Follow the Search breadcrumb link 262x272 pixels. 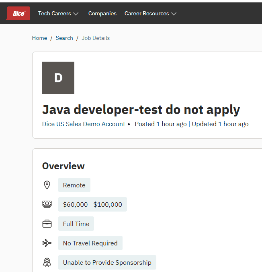(64, 38)
